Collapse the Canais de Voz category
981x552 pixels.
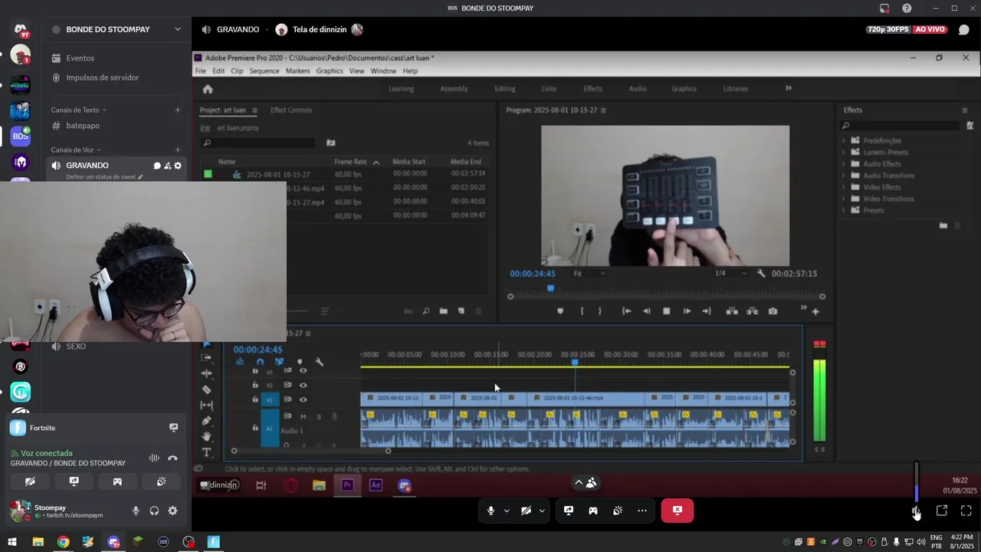[77, 149]
